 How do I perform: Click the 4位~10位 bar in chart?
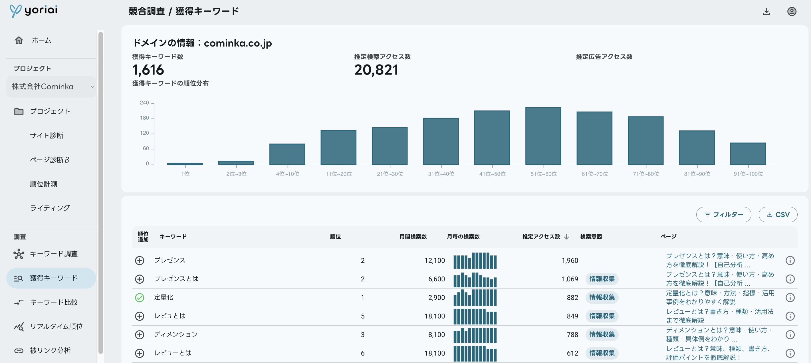coord(287,154)
